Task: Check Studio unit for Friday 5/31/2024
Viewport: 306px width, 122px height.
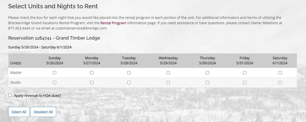Action: tap(244, 82)
